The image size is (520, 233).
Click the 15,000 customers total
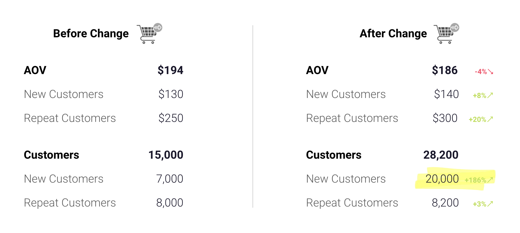tap(166, 155)
